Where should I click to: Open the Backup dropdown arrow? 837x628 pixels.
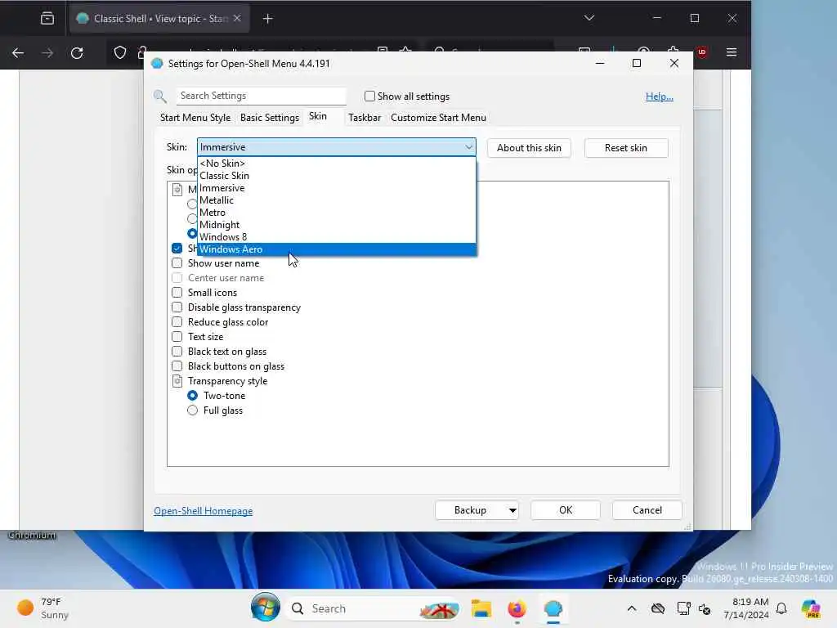pos(512,510)
